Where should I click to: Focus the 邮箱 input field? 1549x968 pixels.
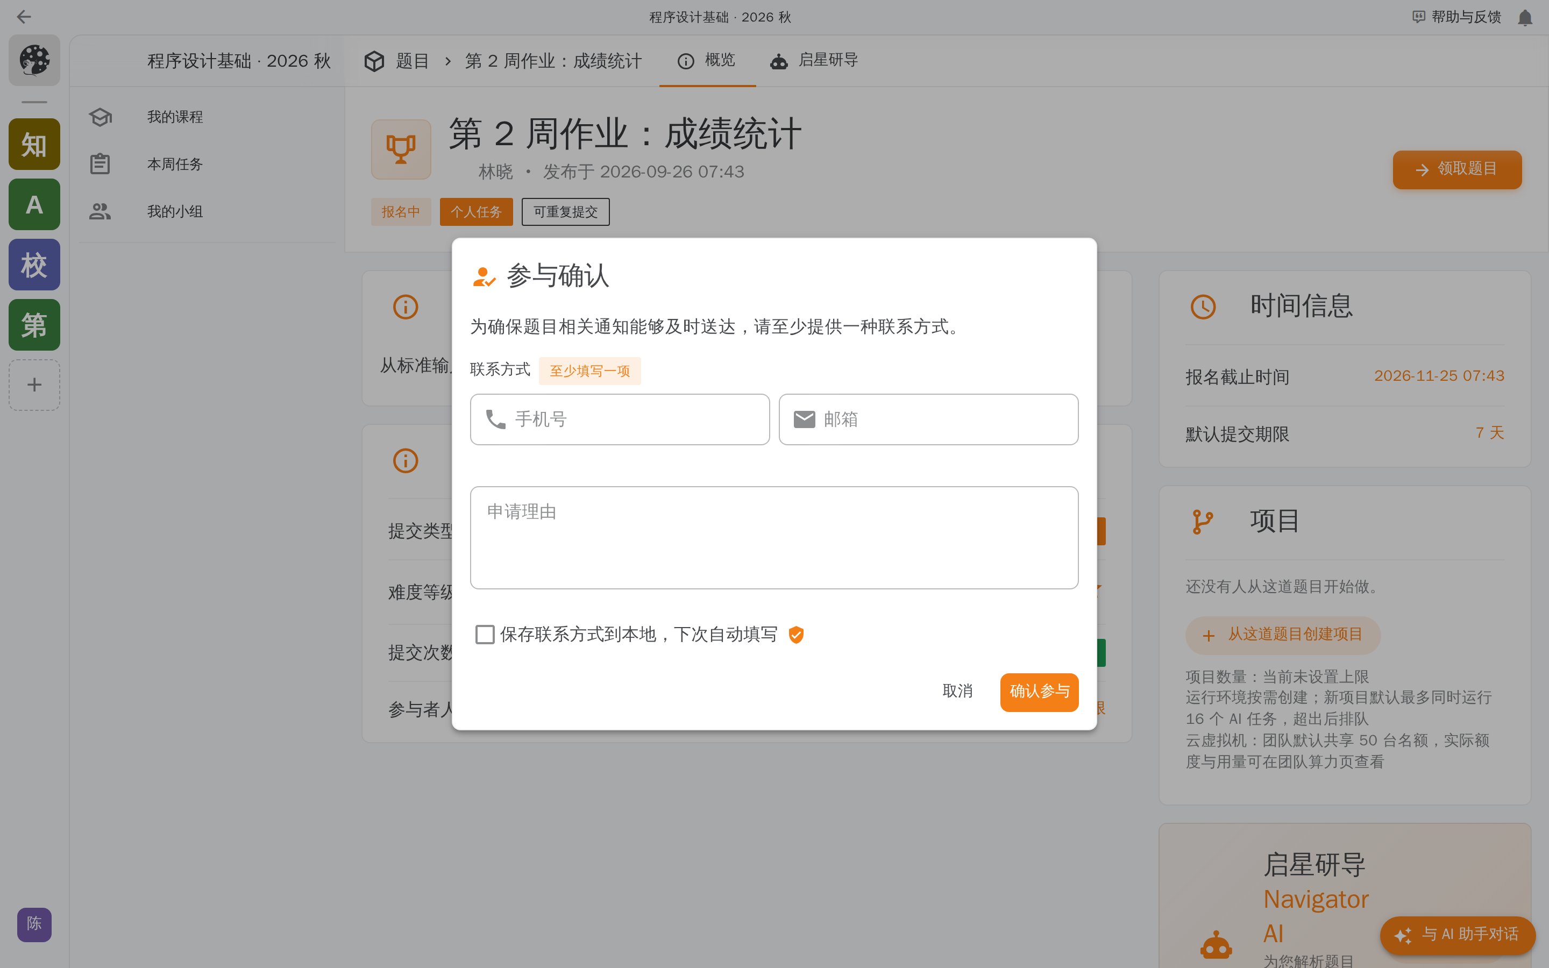(928, 419)
